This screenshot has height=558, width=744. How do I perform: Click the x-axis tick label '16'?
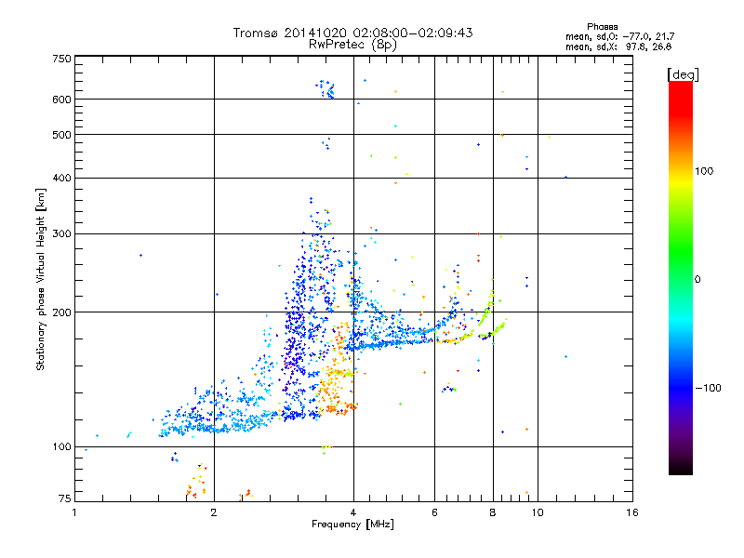[632, 512]
